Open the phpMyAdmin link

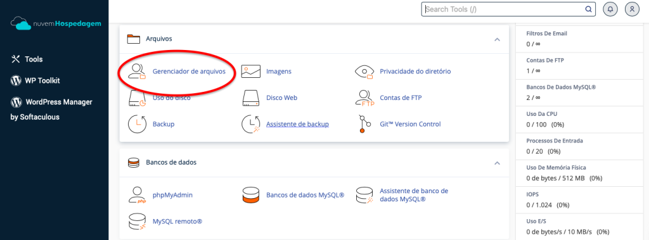[172, 195]
